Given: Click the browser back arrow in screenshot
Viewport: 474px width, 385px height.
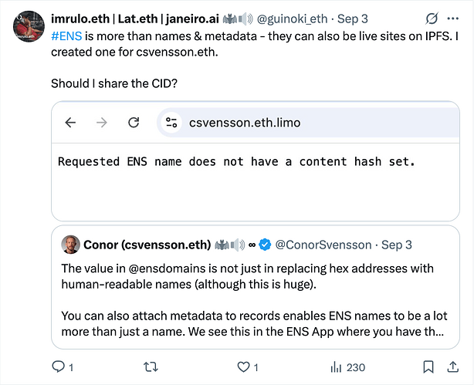Looking at the screenshot, I should 70,122.
